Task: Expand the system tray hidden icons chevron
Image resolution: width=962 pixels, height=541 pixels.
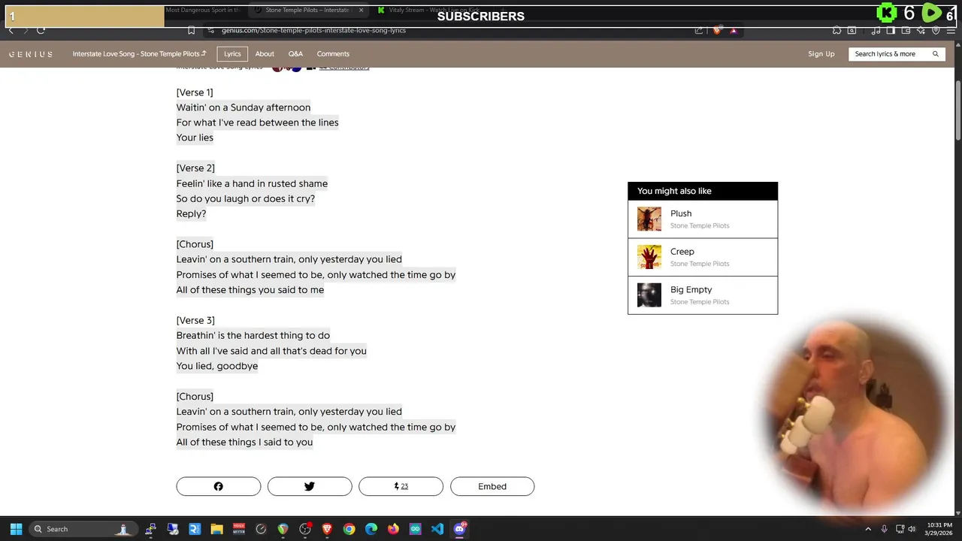Action: (x=868, y=529)
